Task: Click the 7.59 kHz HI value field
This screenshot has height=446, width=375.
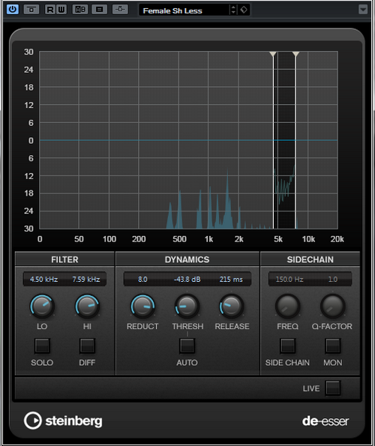Action: pos(86,280)
